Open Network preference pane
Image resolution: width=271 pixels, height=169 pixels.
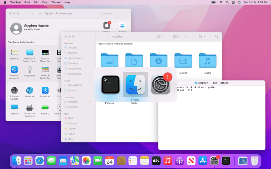tap(29, 92)
